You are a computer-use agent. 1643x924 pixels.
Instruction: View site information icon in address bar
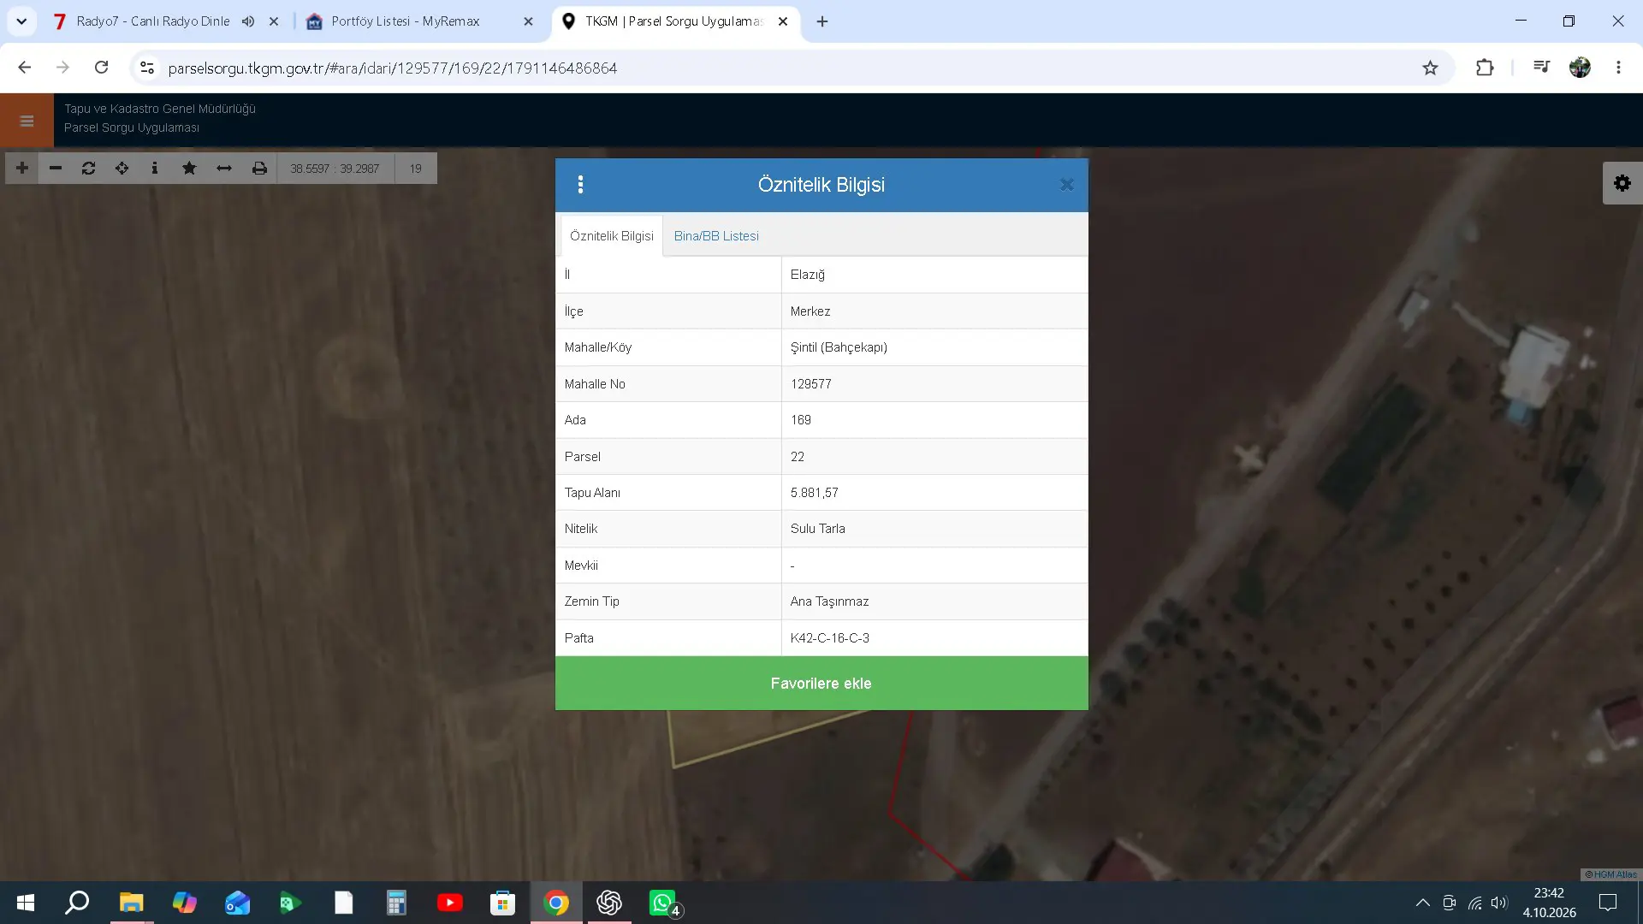[x=147, y=68]
